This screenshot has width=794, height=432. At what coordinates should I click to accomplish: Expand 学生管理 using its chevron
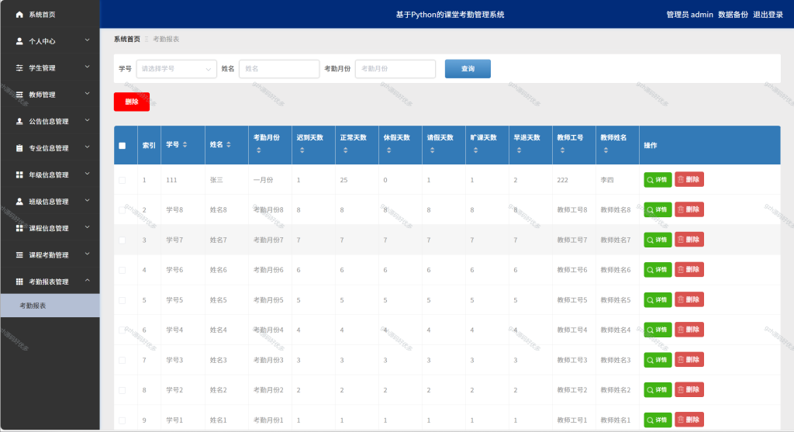tap(87, 67)
